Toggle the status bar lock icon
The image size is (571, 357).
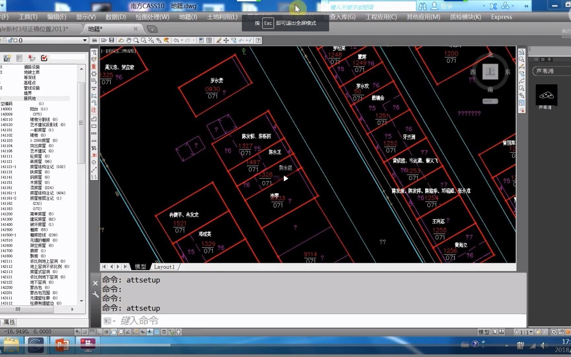coord(561,332)
